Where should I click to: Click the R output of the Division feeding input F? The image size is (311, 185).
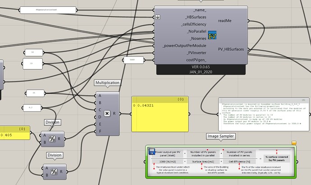[61, 171]
